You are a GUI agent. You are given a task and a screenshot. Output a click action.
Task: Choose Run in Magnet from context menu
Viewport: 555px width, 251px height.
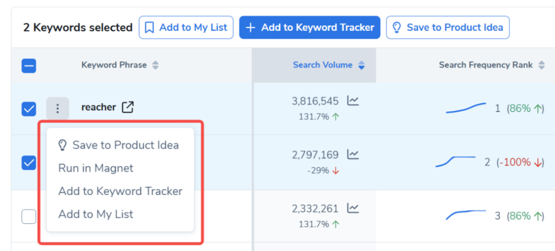[96, 168]
